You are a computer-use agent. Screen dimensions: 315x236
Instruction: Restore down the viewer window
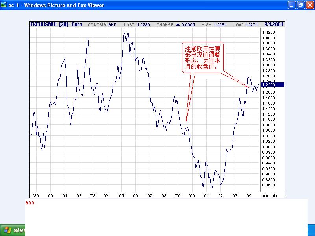click(301, 5)
